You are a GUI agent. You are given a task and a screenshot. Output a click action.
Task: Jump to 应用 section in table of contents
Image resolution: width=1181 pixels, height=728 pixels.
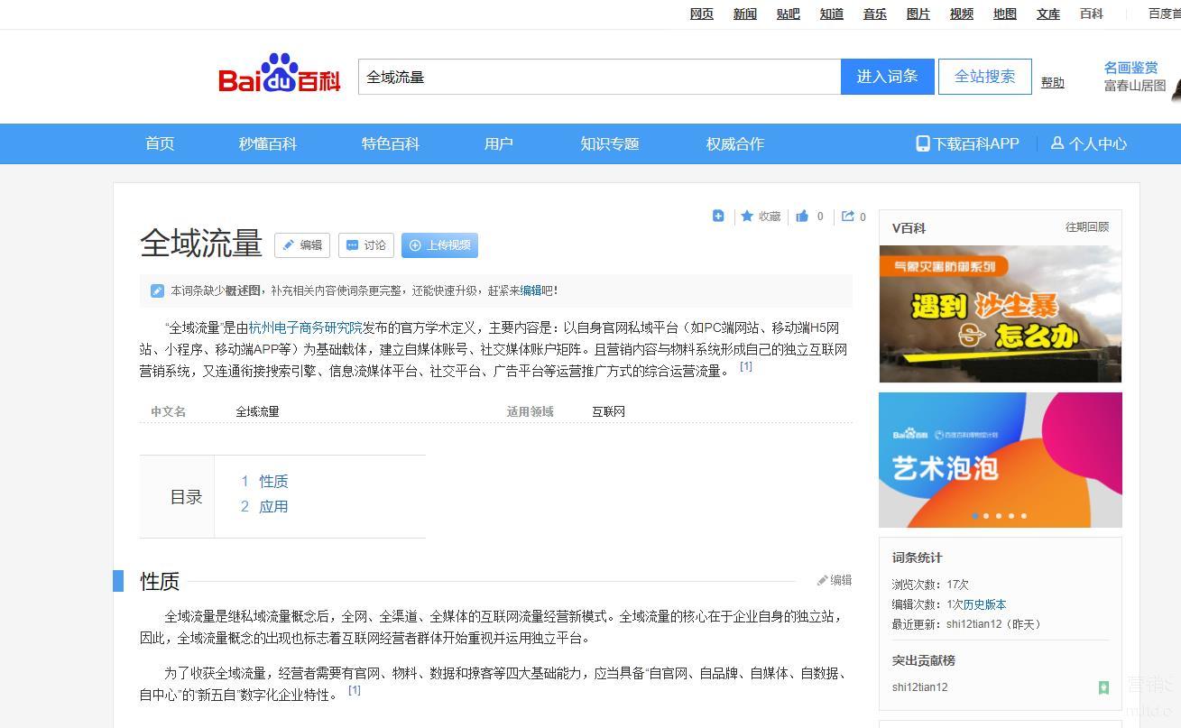(x=273, y=506)
